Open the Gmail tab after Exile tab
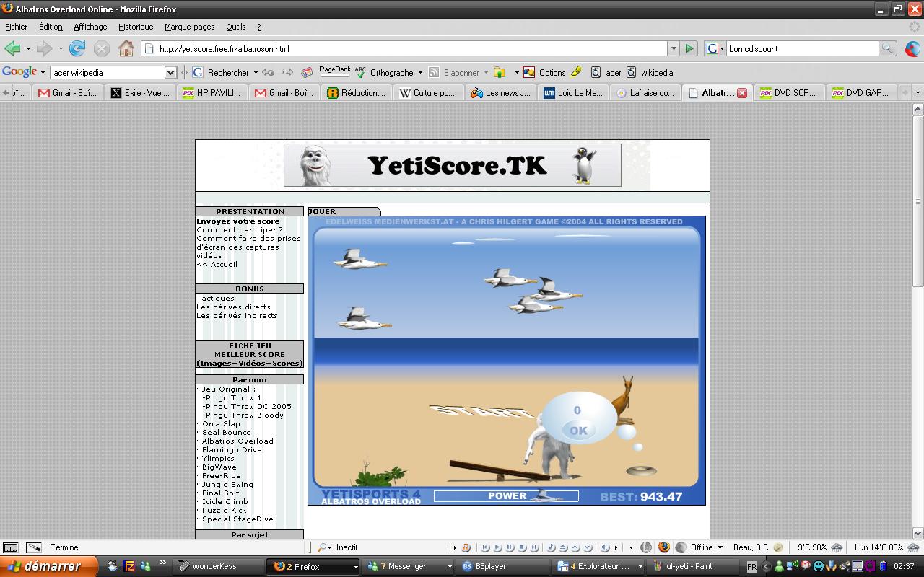The image size is (924, 577). [283, 93]
